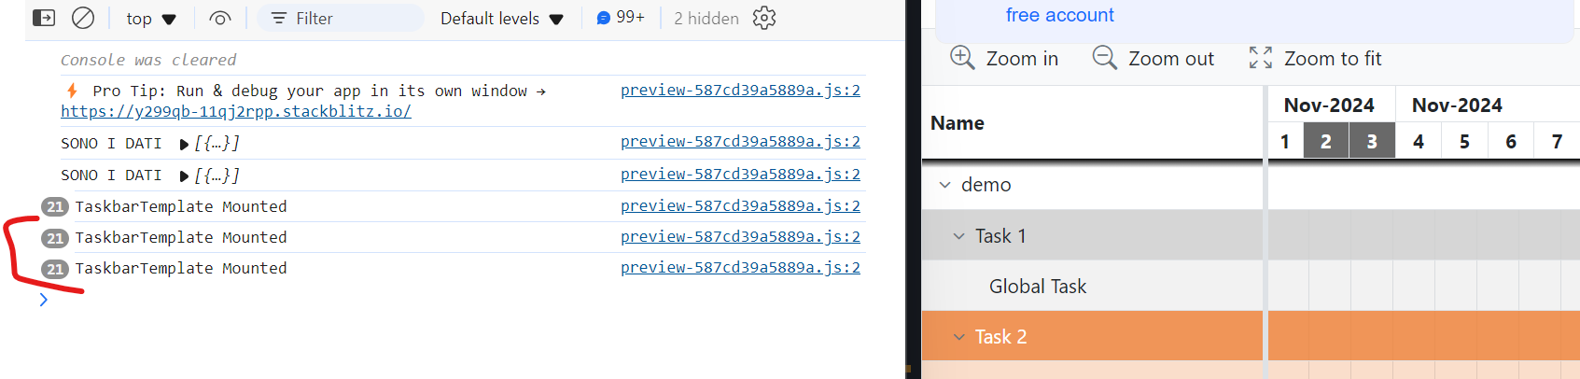Collapse the demo tree row
1580x379 pixels.
pos(945,185)
